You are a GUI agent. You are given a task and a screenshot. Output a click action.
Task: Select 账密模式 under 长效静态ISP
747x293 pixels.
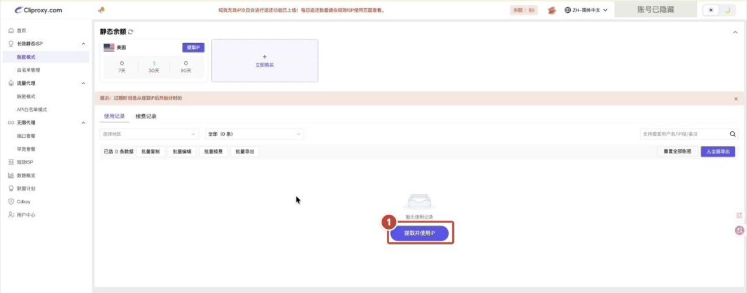click(x=46, y=57)
